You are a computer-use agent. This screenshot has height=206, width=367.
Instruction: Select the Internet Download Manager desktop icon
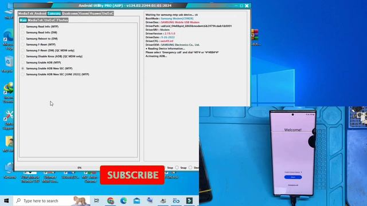(x=9, y=93)
